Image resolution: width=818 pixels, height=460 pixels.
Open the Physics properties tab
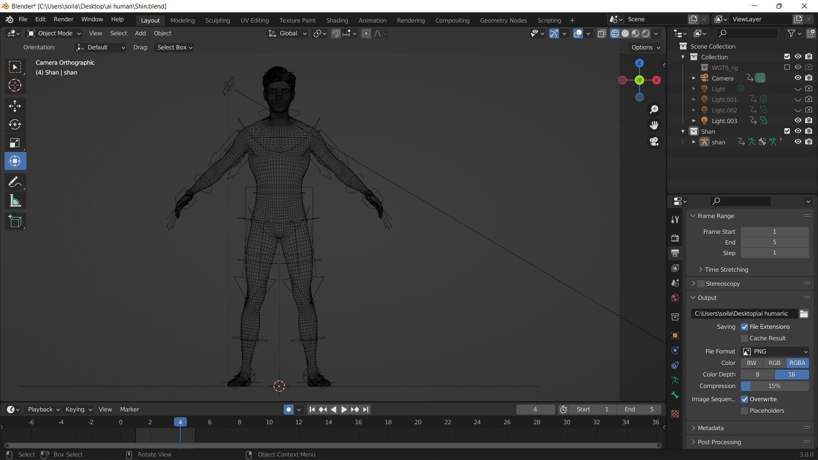tap(675, 351)
